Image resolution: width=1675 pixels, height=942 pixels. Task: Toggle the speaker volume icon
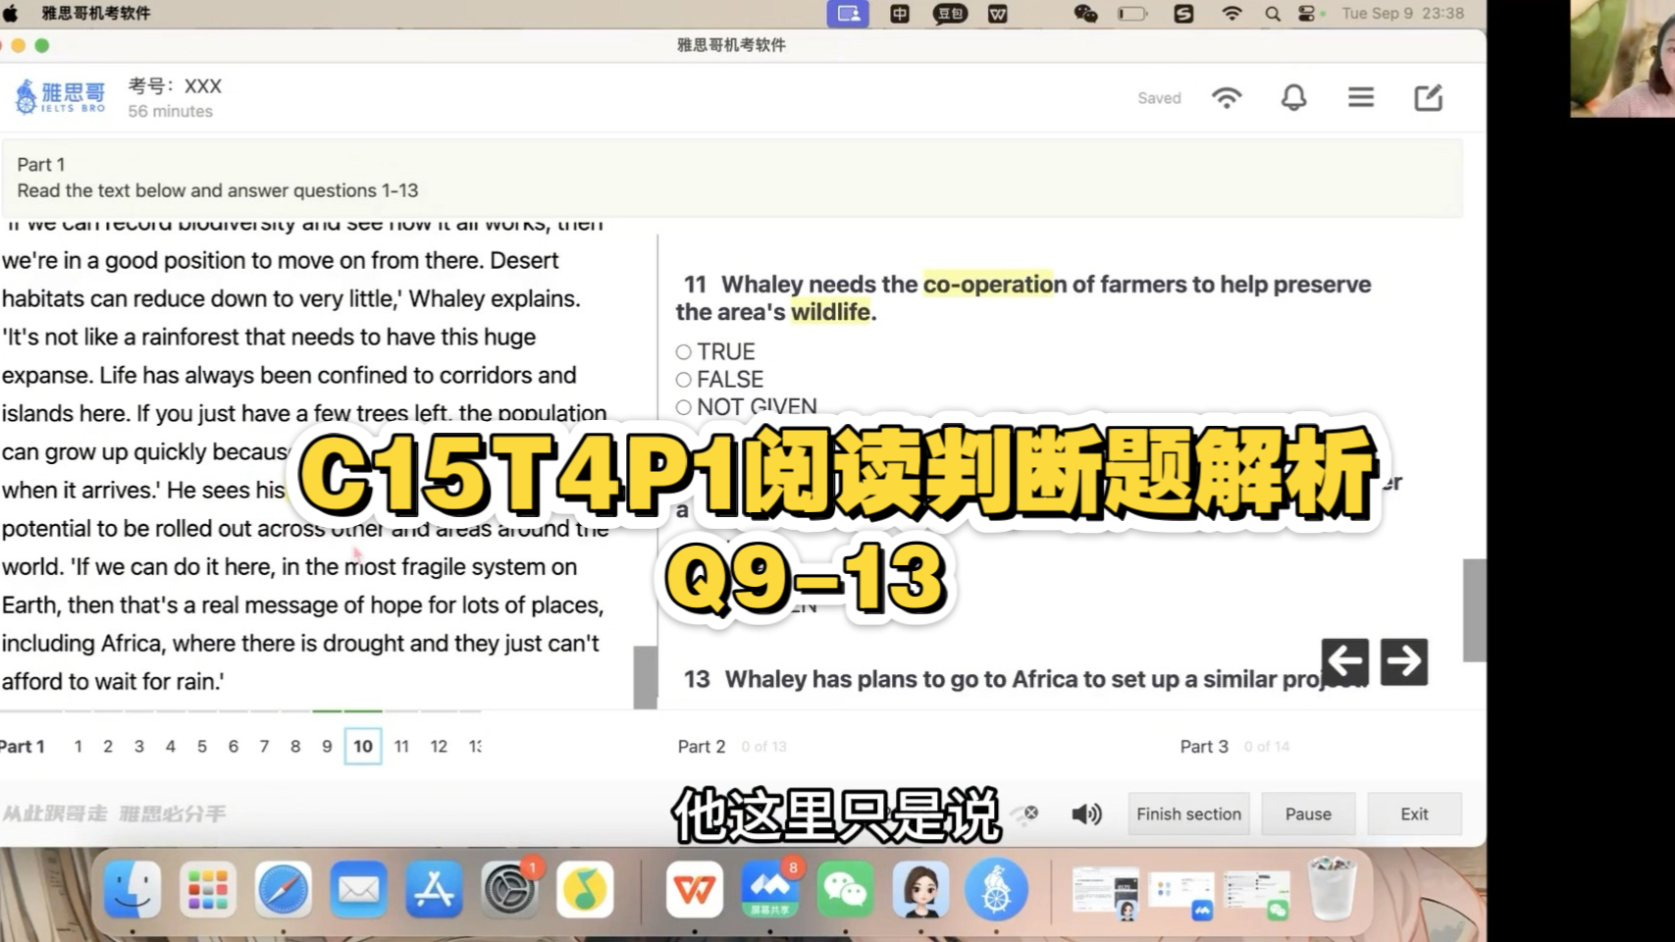pos(1086,814)
